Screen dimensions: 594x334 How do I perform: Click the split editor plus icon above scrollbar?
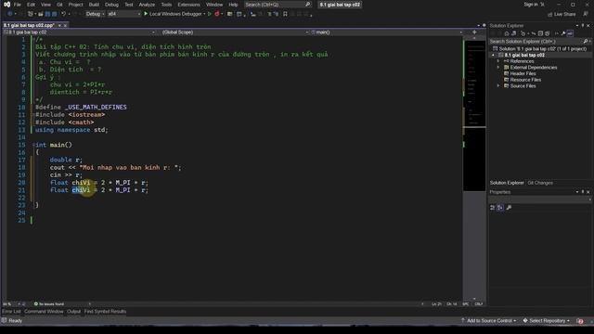coord(474,32)
